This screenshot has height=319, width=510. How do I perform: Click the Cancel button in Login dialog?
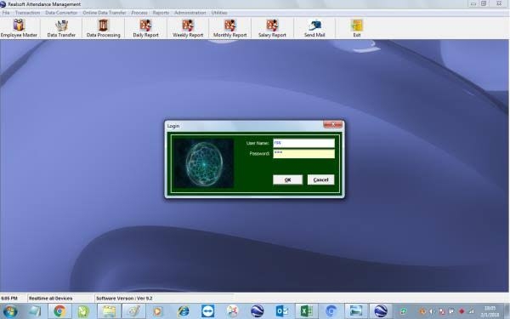click(320, 179)
